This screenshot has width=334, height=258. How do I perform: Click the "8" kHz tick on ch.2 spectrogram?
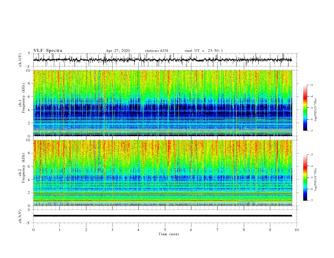[x=30, y=153]
